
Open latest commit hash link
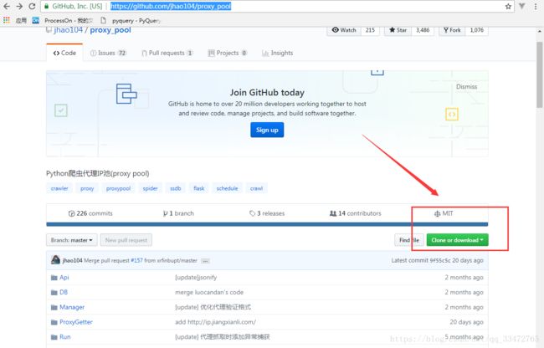click(440, 260)
